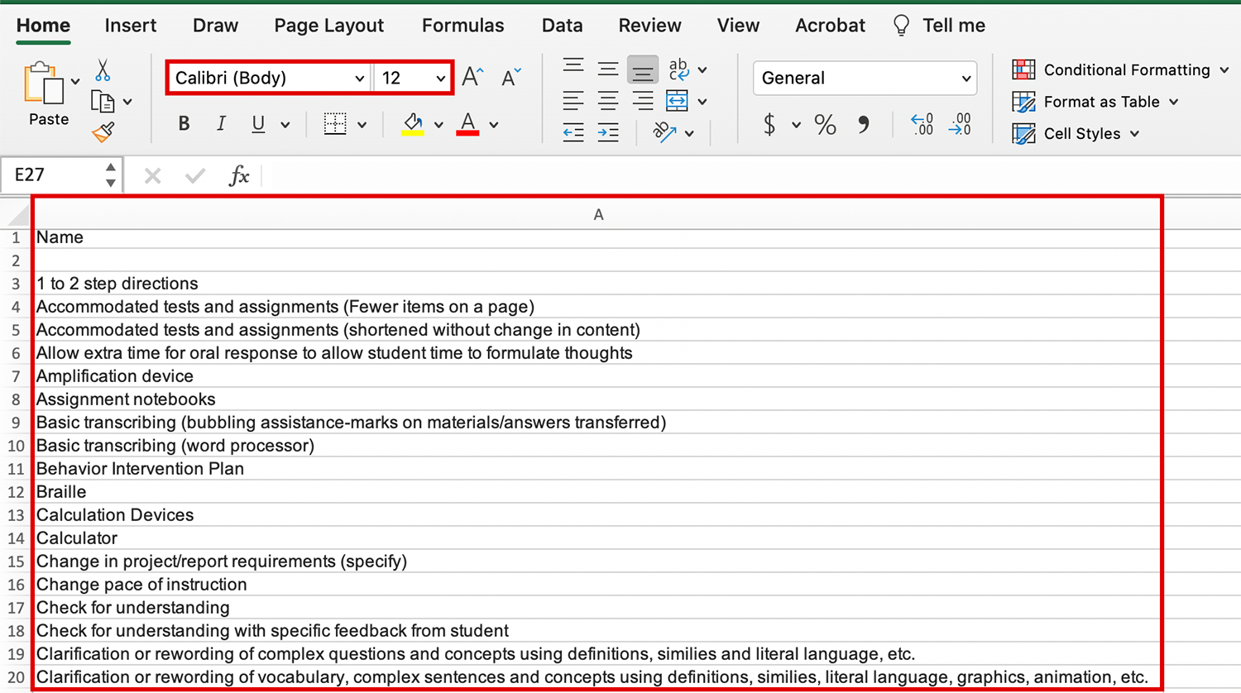Viewport: 1241px width, 693px height.
Task: Click the Percent Style icon
Action: tap(825, 125)
